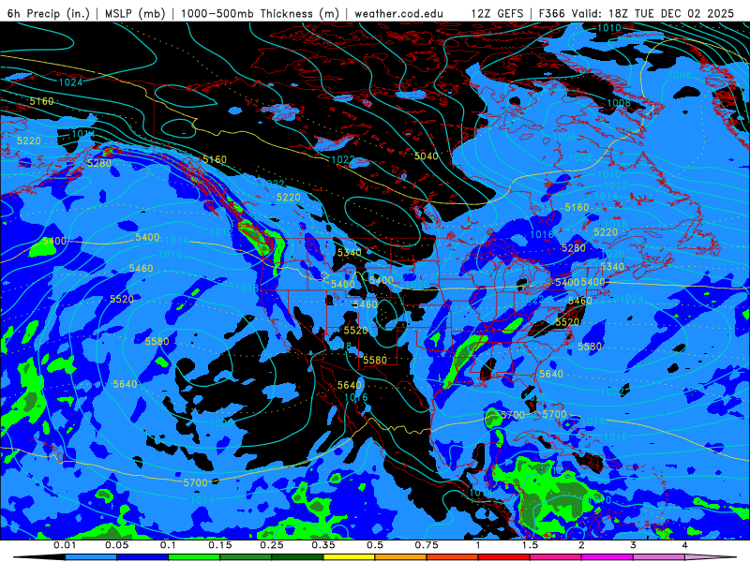Click the 1.5 value on the precipitation scale
750x562 pixels.
point(530,545)
